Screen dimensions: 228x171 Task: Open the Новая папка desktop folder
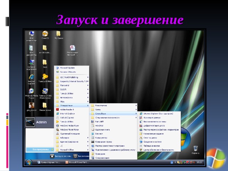pos(45,105)
